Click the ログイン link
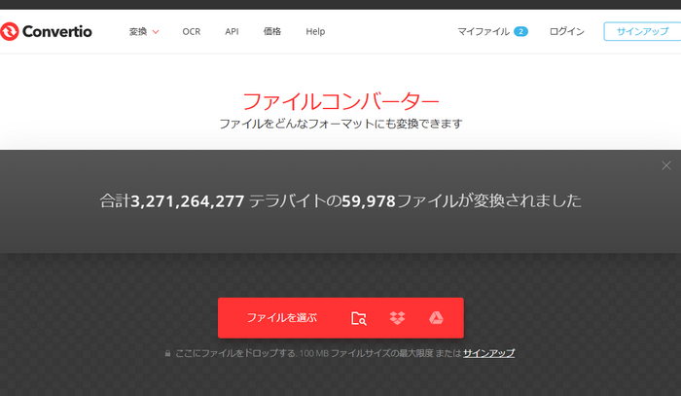The width and height of the screenshot is (681, 396). [567, 32]
